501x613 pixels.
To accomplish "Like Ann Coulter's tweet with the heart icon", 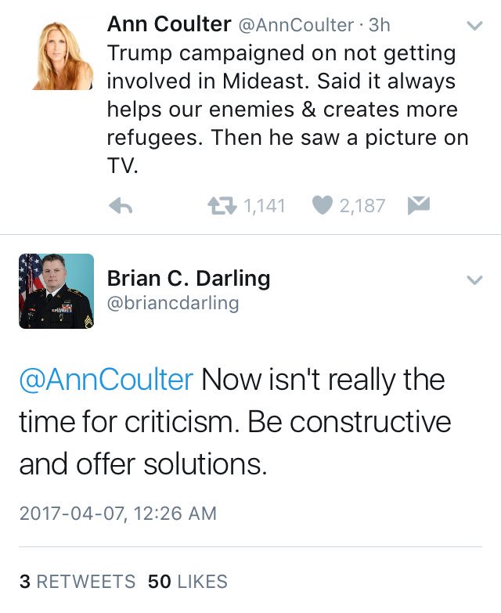I will pos(322,206).
